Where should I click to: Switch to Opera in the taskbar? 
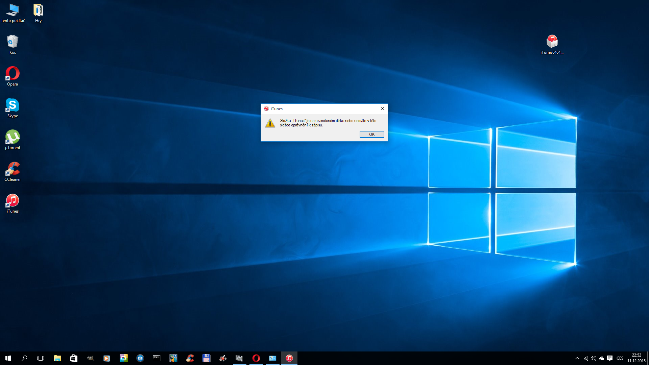pyautogui.click(x=256, y=358)
